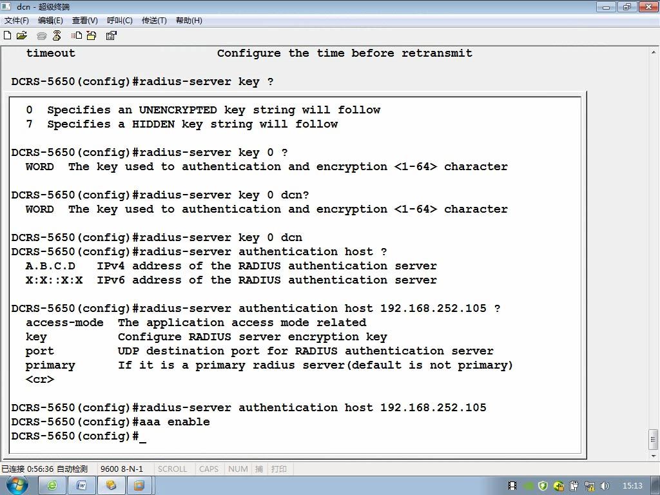The width and height of the screenshot is (660, 495).
Task: Click the Properties toolbar icon
Action: (x=111, y=35)
